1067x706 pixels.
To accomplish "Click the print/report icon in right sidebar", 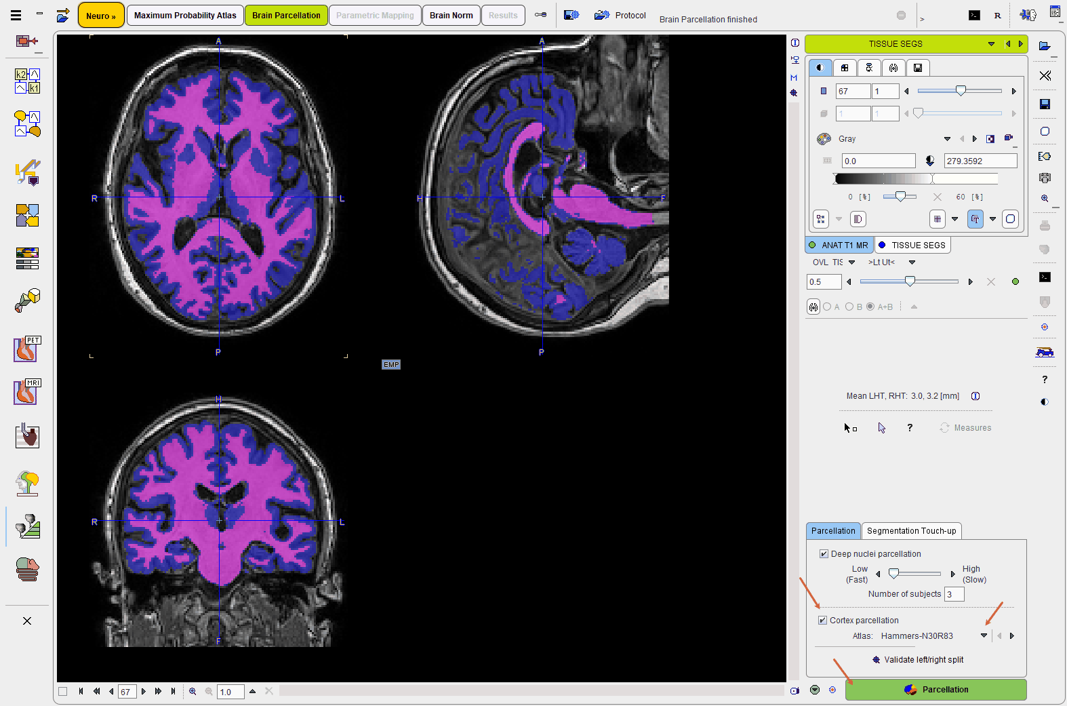I will point(1045,178).
